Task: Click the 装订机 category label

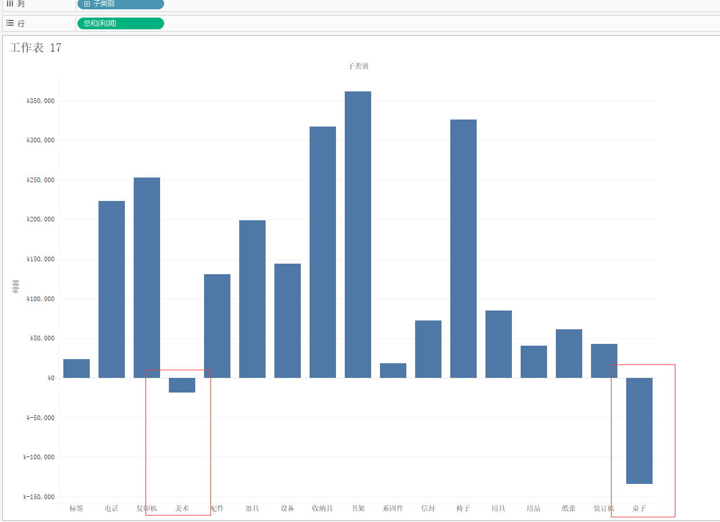Action: click(604, 508)
